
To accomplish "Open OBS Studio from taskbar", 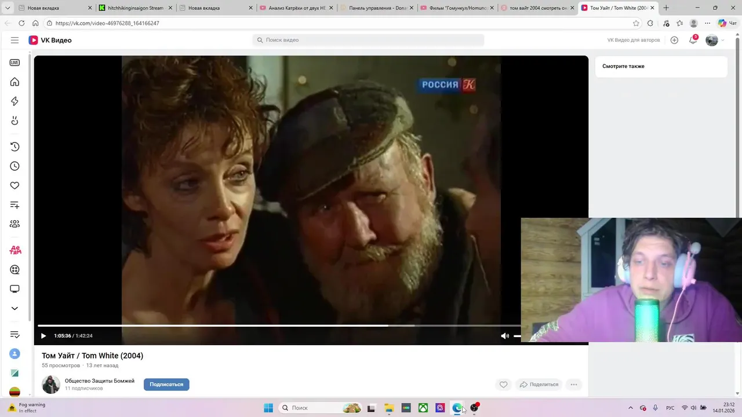I will click(475, 408).
